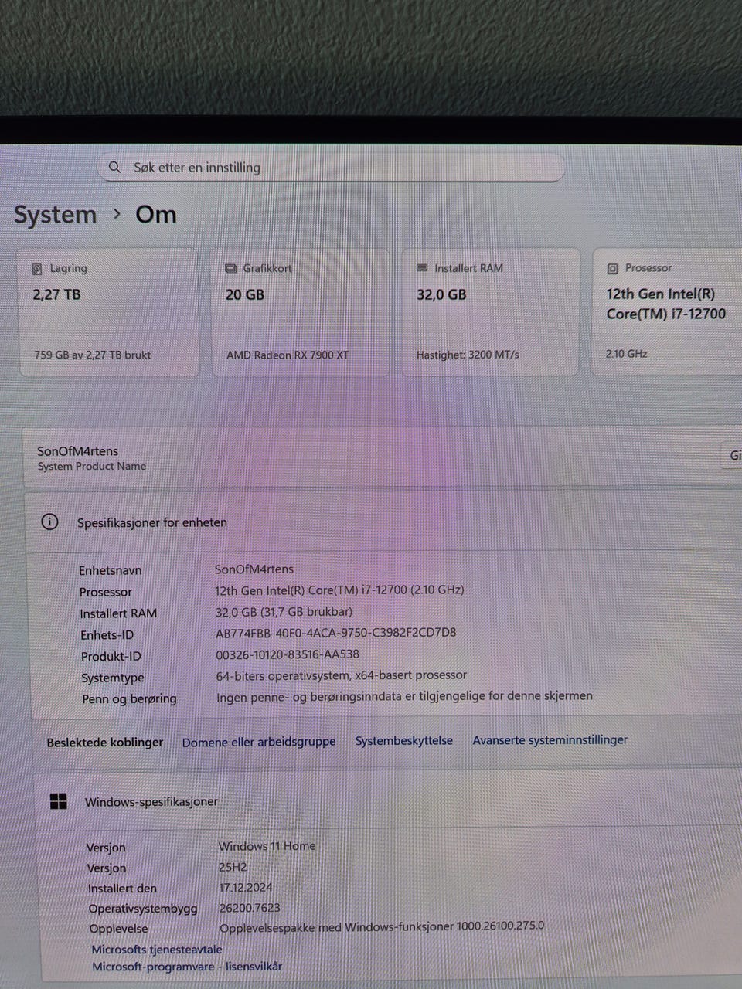Screen dimensions: 742x989
Task: Select Prosessor value '12th Gen Intel(R) Core(TM) i7-12700'
Action: pos(339,590)
